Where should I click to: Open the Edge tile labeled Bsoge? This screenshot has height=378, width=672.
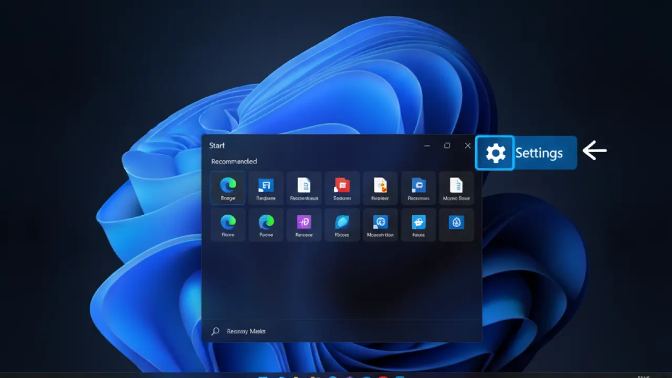tap(228, 188)
